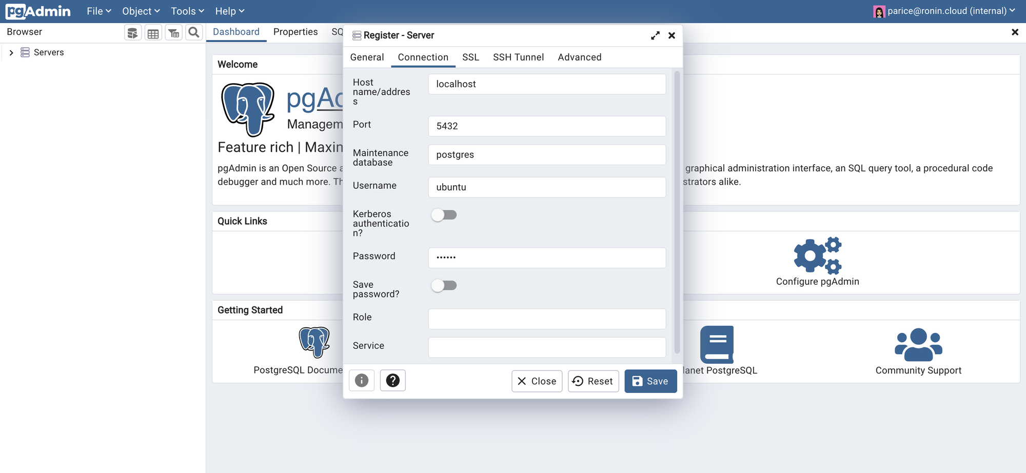Viewport: 1026px width, 473px height.
Task: Click the Planet PostgreSQL link text
Action: pyautogui.click(x=720, y=370)
